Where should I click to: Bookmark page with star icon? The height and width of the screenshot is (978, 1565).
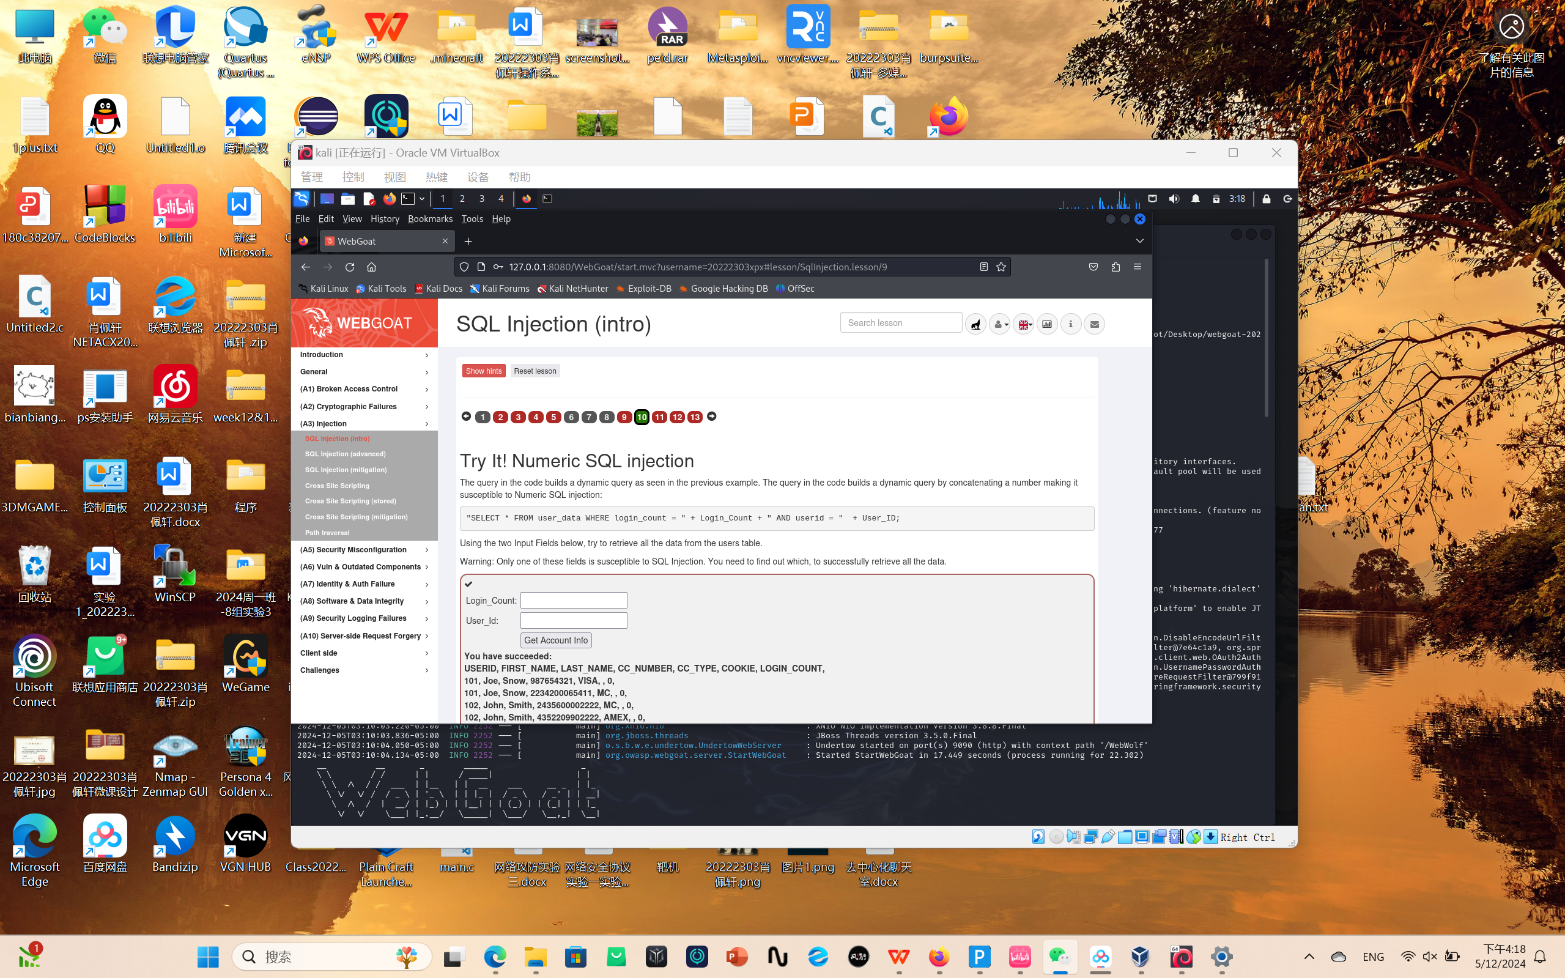1001,267
